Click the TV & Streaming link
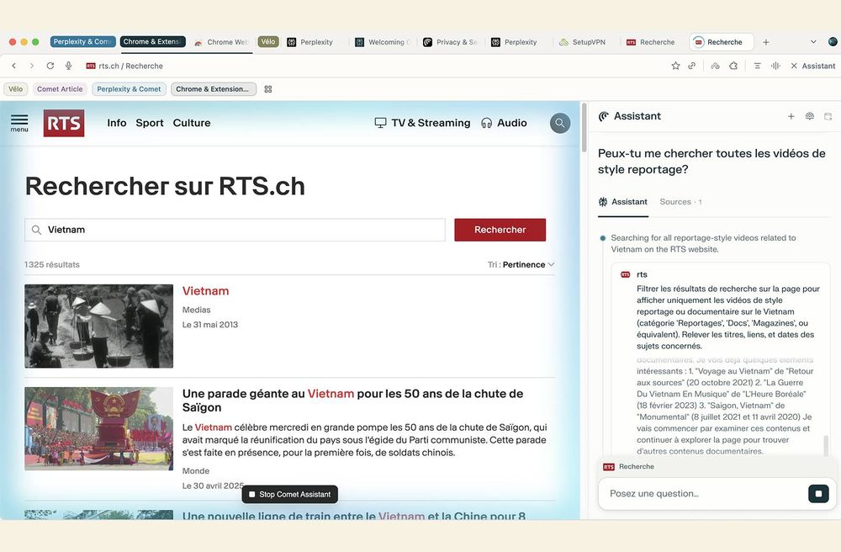Image resolution: width=841 pixels, height=552 pixels. pyautogui.click(x=423, y=123)
